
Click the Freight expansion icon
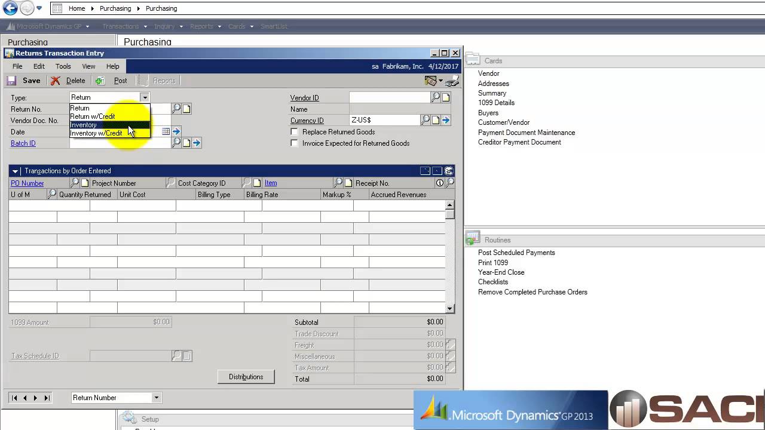point(451,345)
